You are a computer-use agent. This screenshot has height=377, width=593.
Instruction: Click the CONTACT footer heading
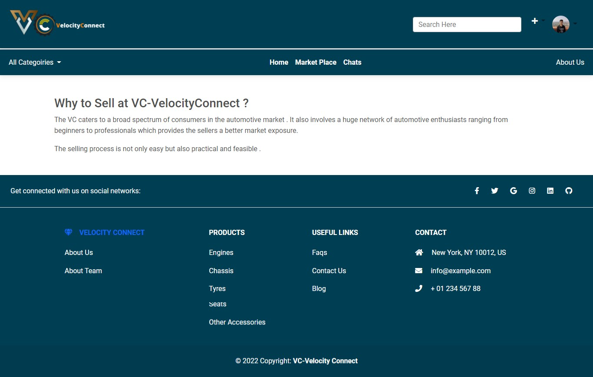(x=431, y=232)
